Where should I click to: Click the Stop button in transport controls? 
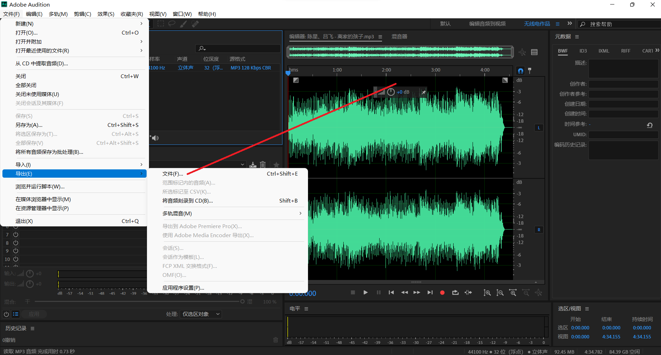pyautogui.click(x=353, y=292)
